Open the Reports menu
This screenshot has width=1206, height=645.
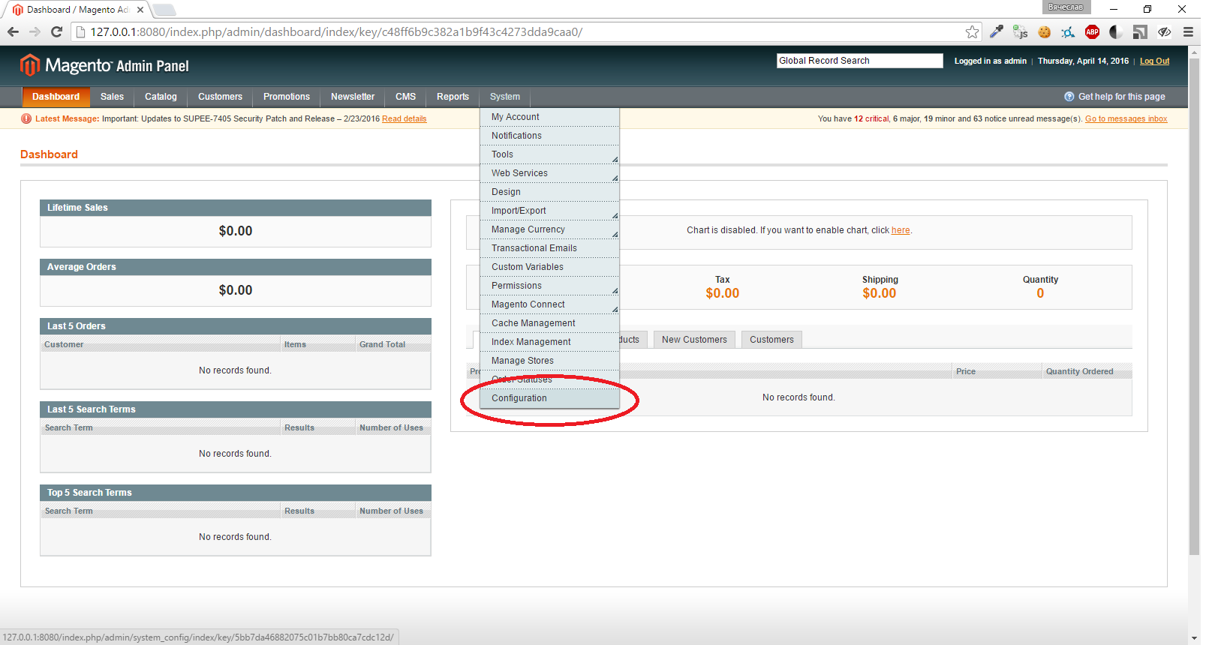(x=453, y=97)
